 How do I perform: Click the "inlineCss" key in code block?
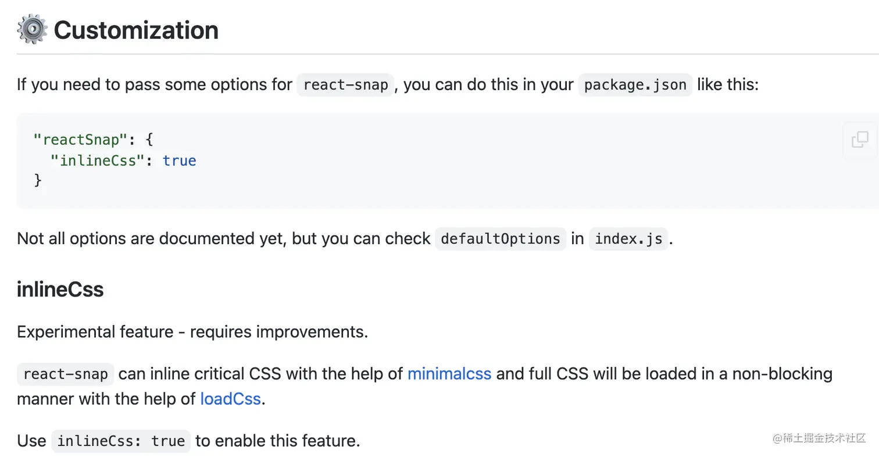97,160
